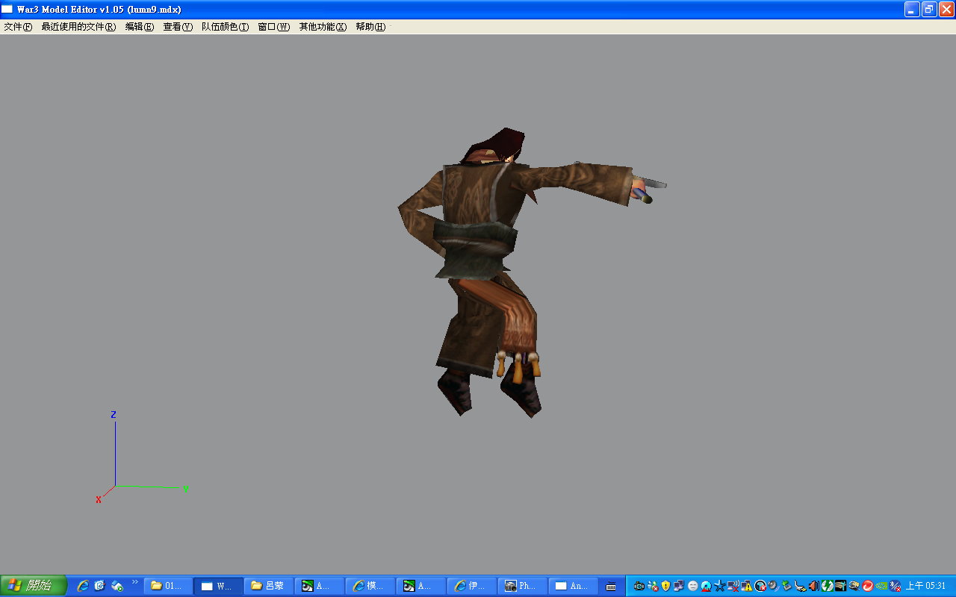956x597 pixels.
Task: Click the wireless network red X tray icon
Action: [x=733, y=586]
